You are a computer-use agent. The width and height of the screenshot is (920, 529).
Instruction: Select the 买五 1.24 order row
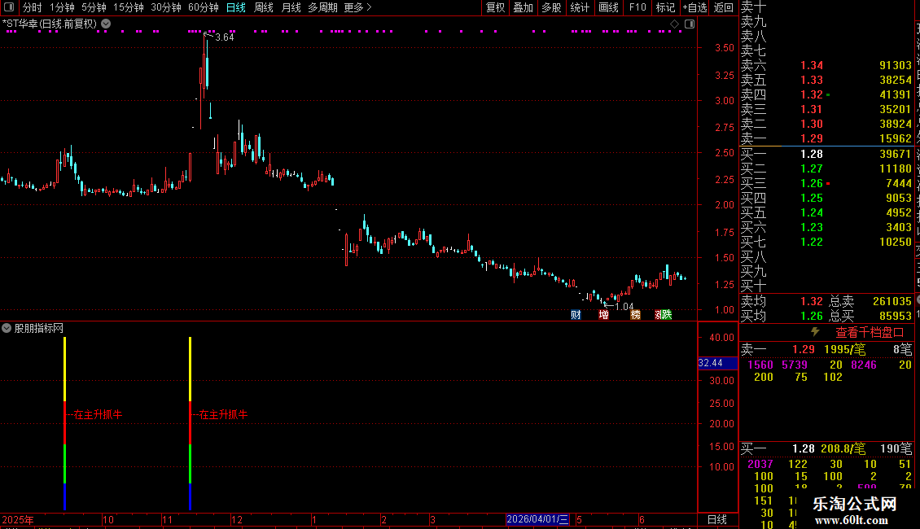click(x=826, y=212)
